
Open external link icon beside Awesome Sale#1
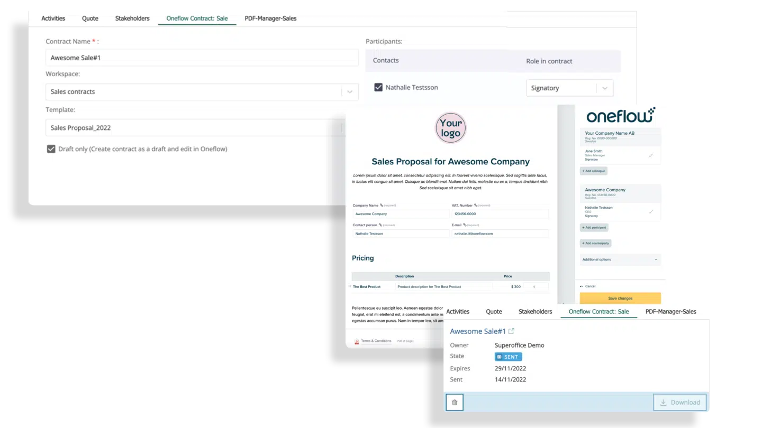click(511, 331)
